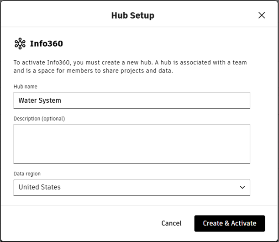This screenshot has width=279, height=242.
Task: Click the Water System text in field
Action: point(40,100)
